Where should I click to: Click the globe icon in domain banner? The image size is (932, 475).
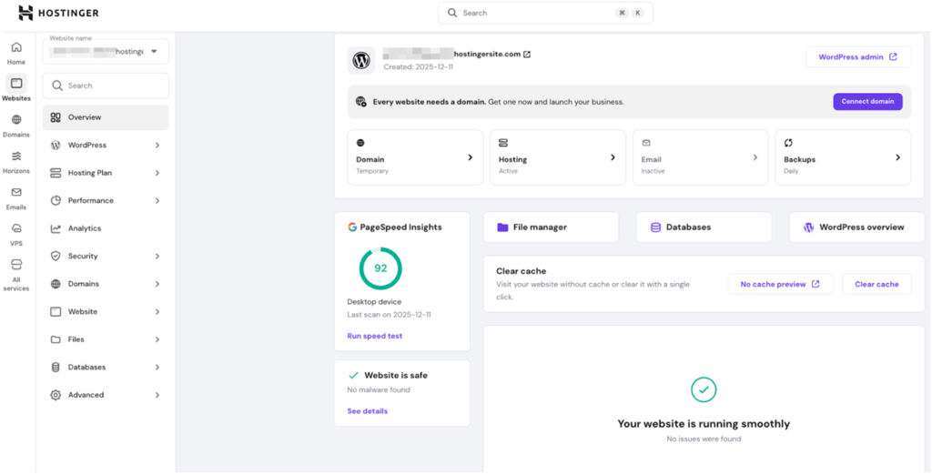pos(360,102)
